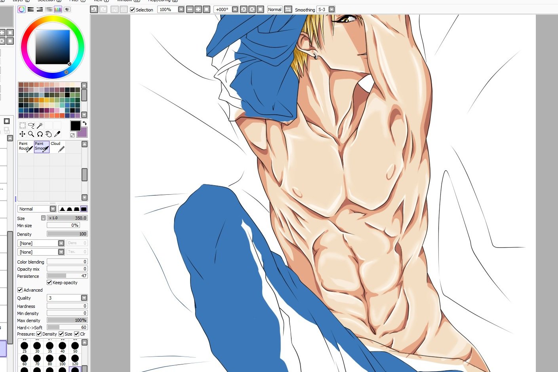Viewport: 558px width, 372px height.
Task: Open the 100% zoom dropdown
Action: [x=181, y=9]
